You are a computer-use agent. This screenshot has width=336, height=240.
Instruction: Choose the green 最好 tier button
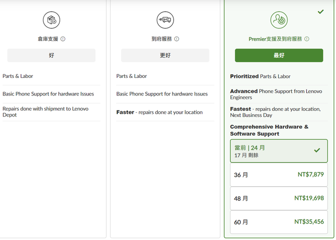pyautogui.click(x=279, y=55)
